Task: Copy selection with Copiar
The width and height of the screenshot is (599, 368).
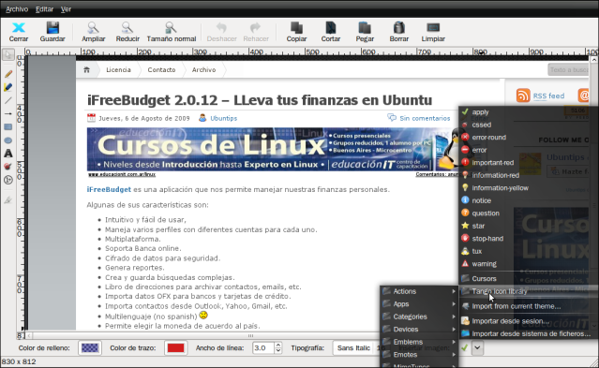Action: (296, 32)
